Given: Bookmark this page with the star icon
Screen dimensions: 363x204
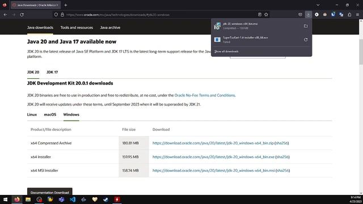Looking at the screenshot, I should click(x=266, y=15).
